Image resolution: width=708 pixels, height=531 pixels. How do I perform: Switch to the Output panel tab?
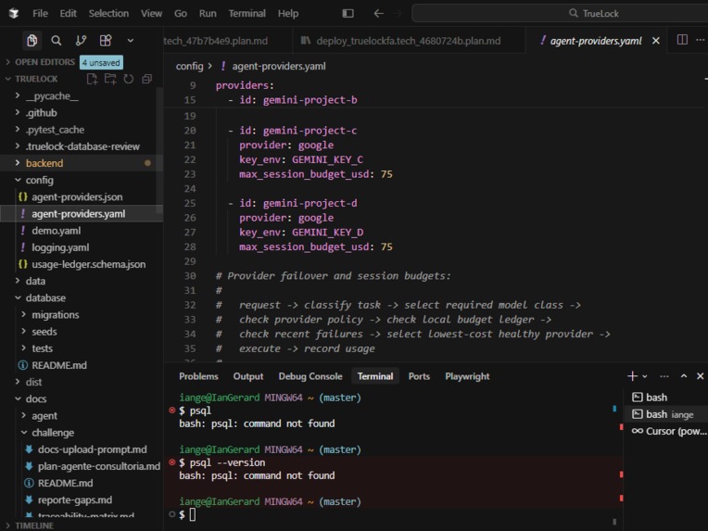(247, 376)
